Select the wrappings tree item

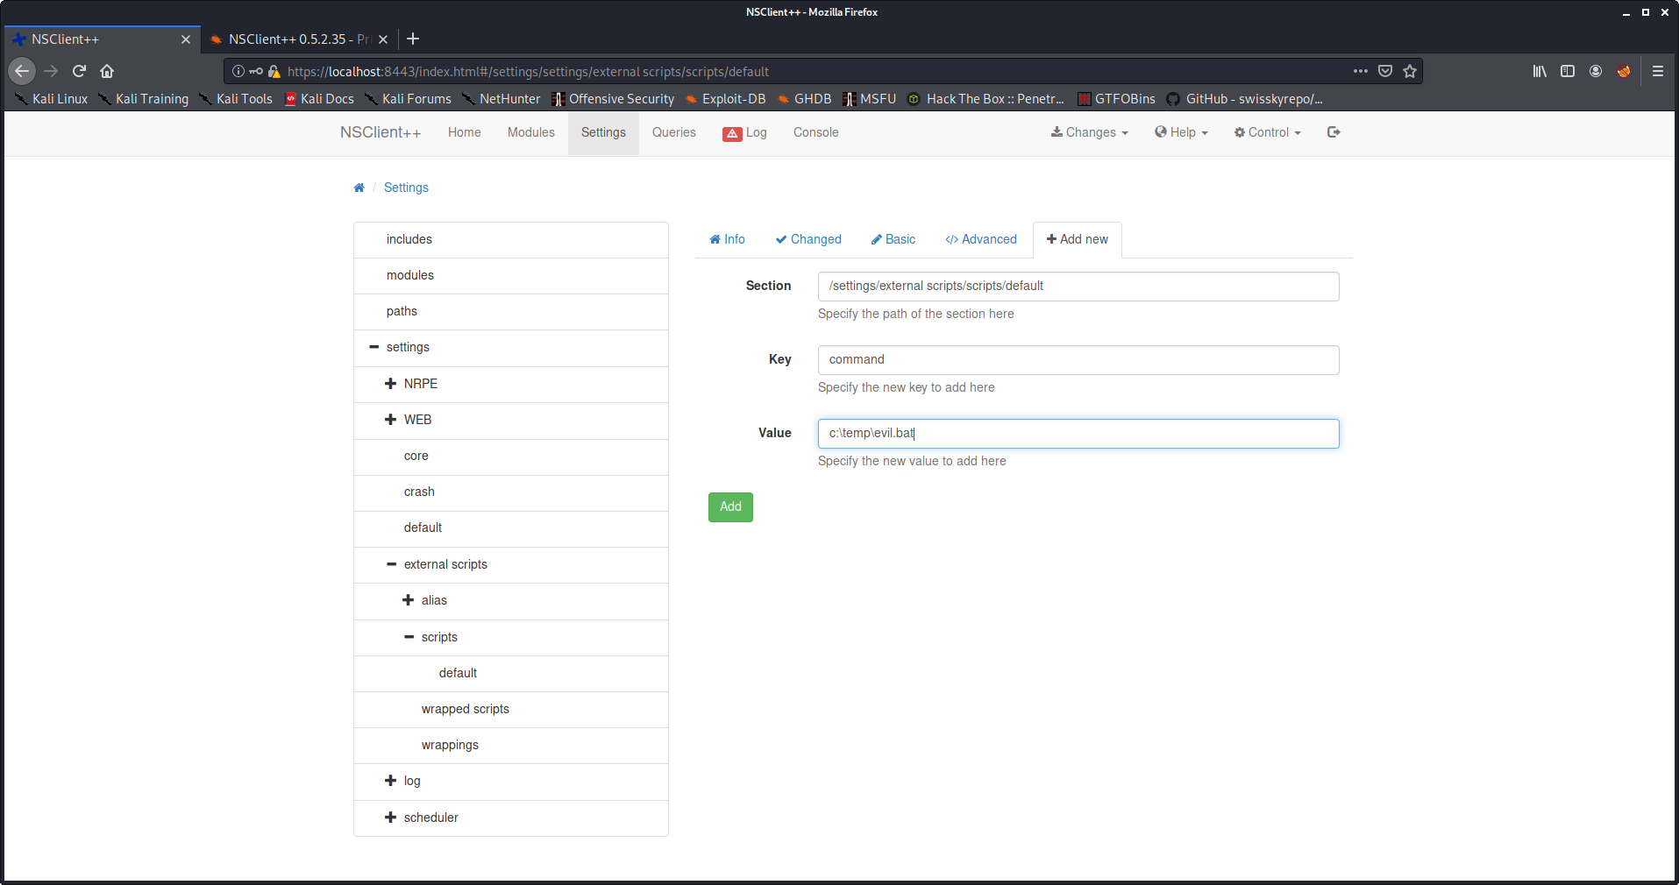(x=511, y=746)
